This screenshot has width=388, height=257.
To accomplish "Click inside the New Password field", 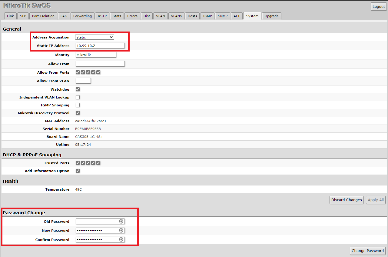I will click(x=100, y=231).
